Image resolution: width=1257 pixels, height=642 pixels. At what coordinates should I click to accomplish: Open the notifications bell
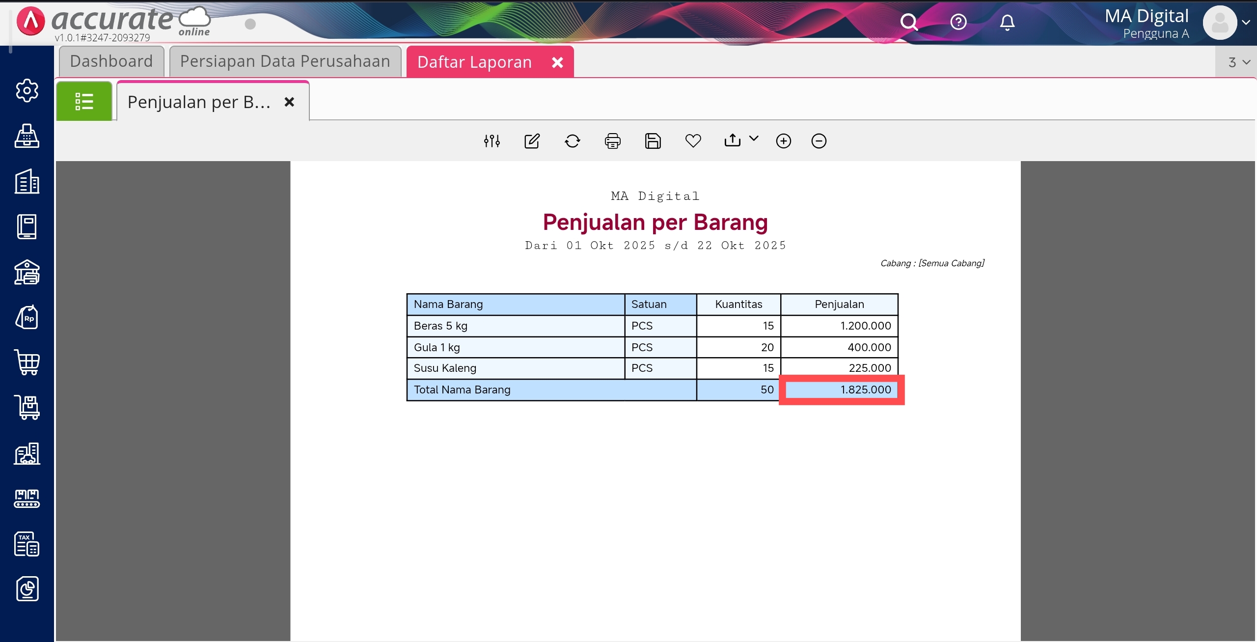coord(1007,22)
